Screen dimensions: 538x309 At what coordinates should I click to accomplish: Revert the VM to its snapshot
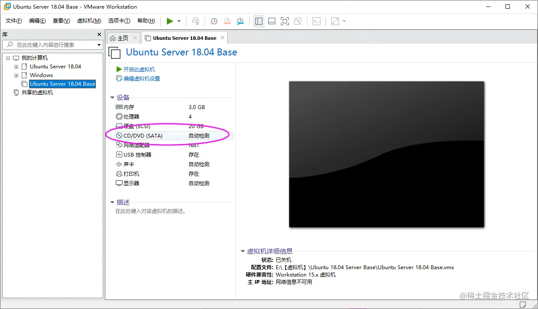[227, 21]
